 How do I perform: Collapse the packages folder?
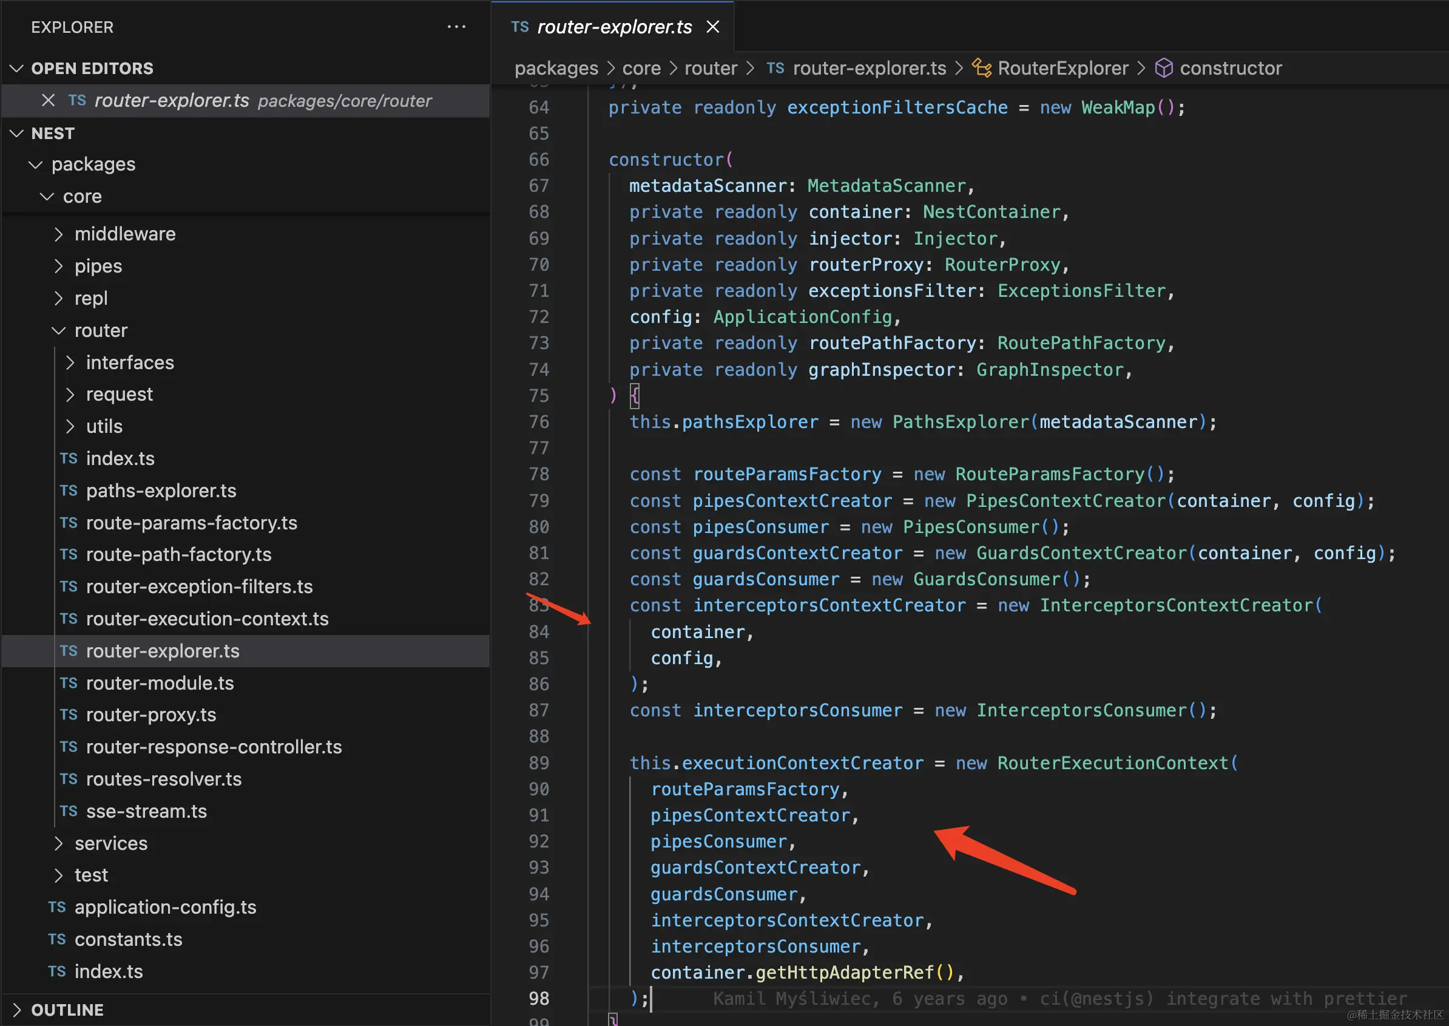36,165
